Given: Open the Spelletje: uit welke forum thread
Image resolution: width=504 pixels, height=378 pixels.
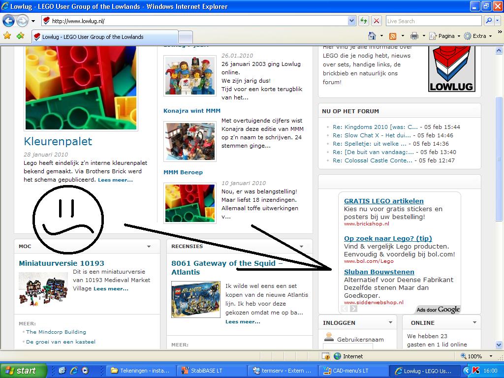Looking at the screenshot, I should coord(369,144).
